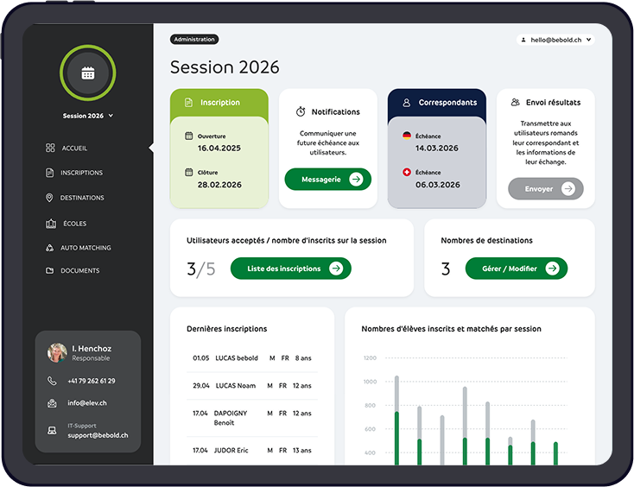Click the calendar icon in the green circle
Viewport: 634px width, 487px height.
tap(87, 73)
